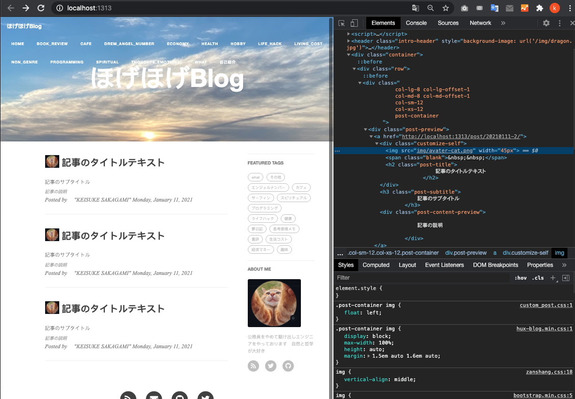Switch to the Sources tab

coord(448,23)
